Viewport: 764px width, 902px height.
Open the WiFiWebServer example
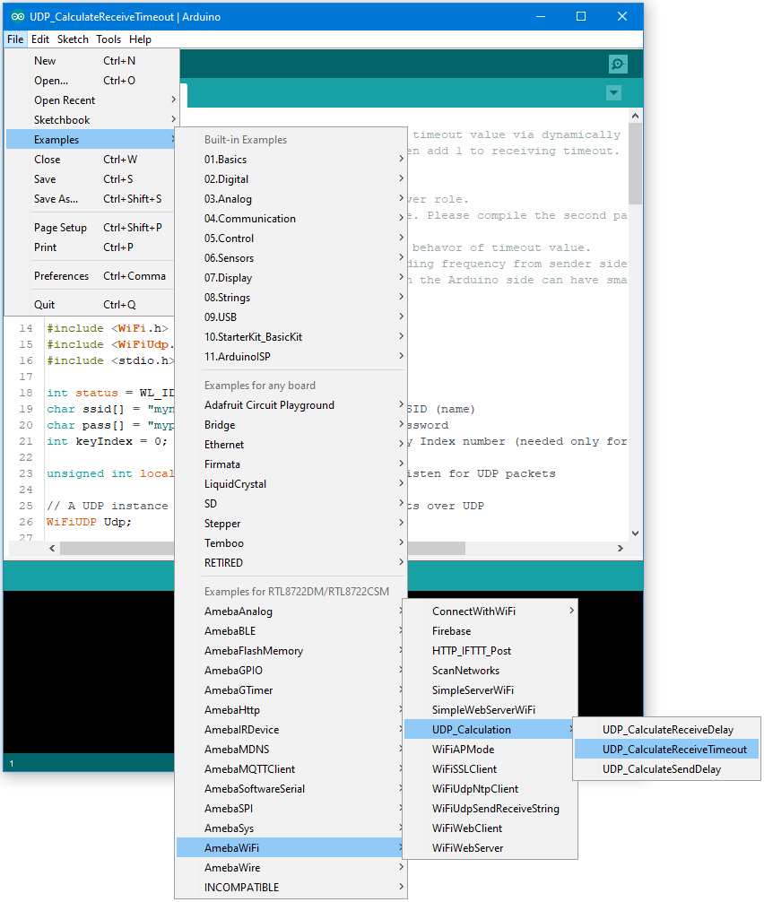(491, 848)
